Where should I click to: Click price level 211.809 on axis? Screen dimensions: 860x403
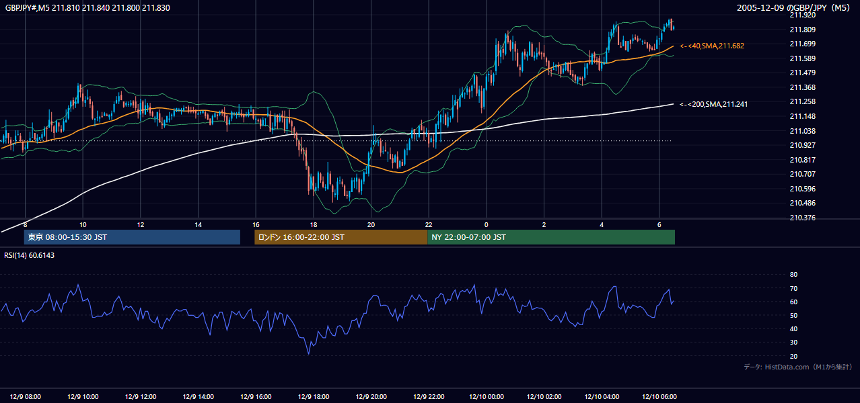coord(802,30)
